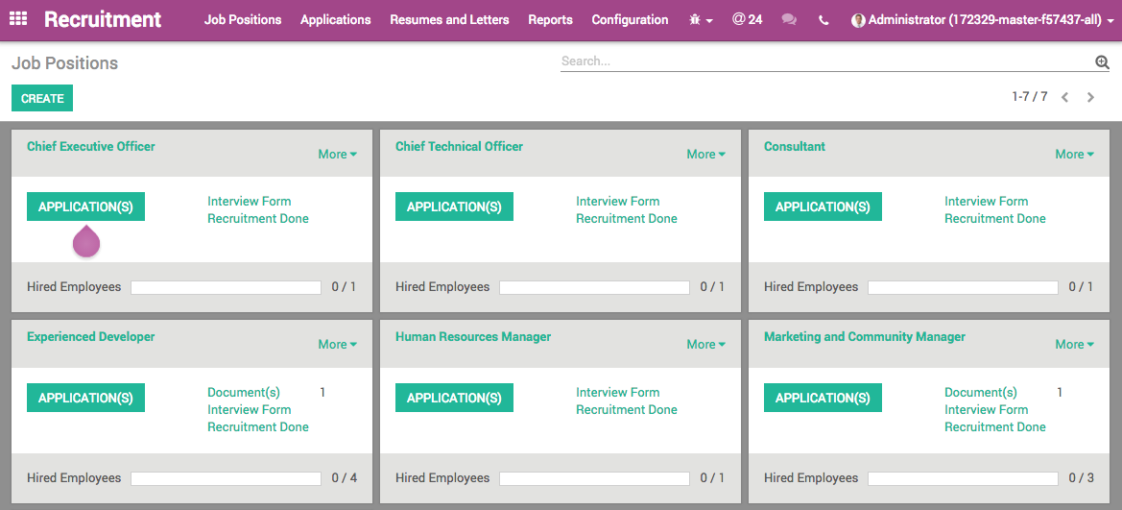Click the Job Positions breadcrumb heading
The height and width of the screenshot is (510, 1122).
coord(64,63)
